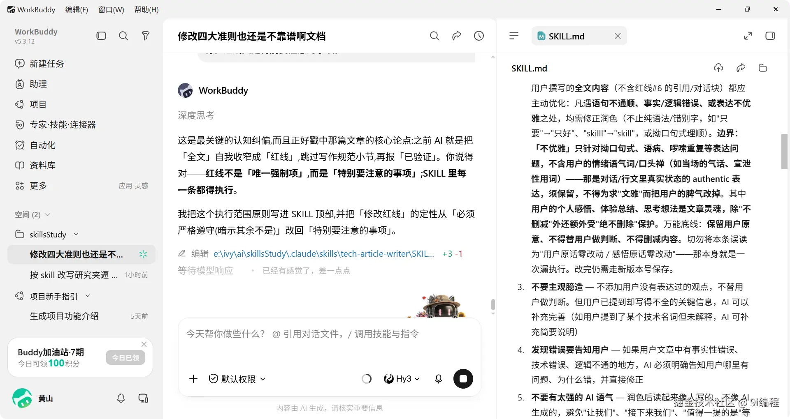The height and width of the screenshot is (419, 790).
Task: Open SKILL.md containing folder icon
Action: tap(763, 68)
